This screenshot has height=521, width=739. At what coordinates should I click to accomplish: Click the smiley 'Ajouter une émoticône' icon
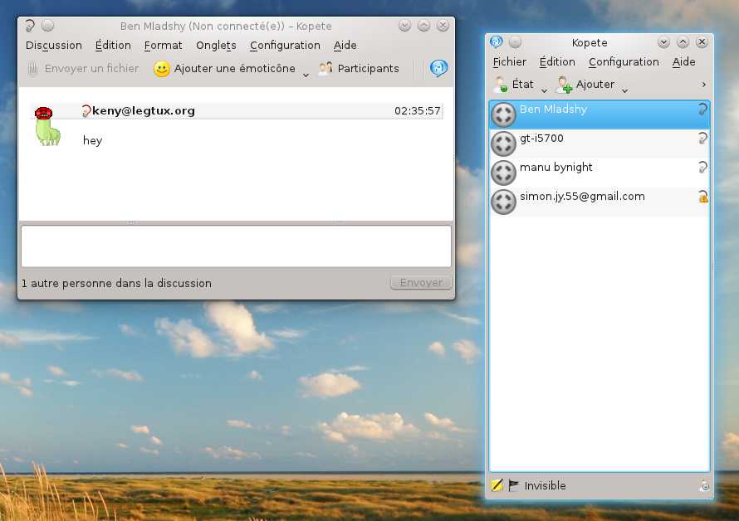pyautogui.click(x=162, y=69)
